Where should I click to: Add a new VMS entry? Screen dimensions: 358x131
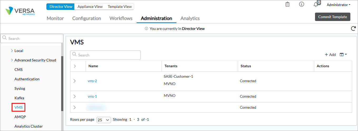(330, 55)
